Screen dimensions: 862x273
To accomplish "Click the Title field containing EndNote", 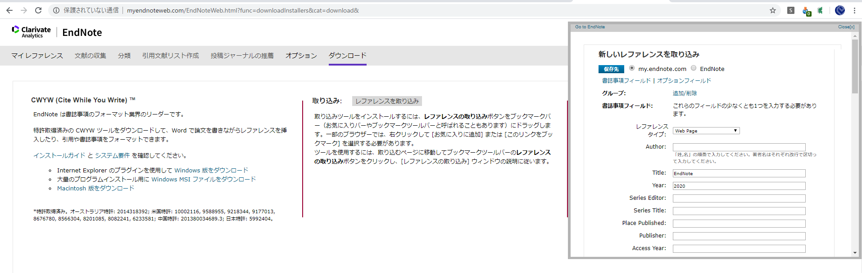I will point(739,173).
